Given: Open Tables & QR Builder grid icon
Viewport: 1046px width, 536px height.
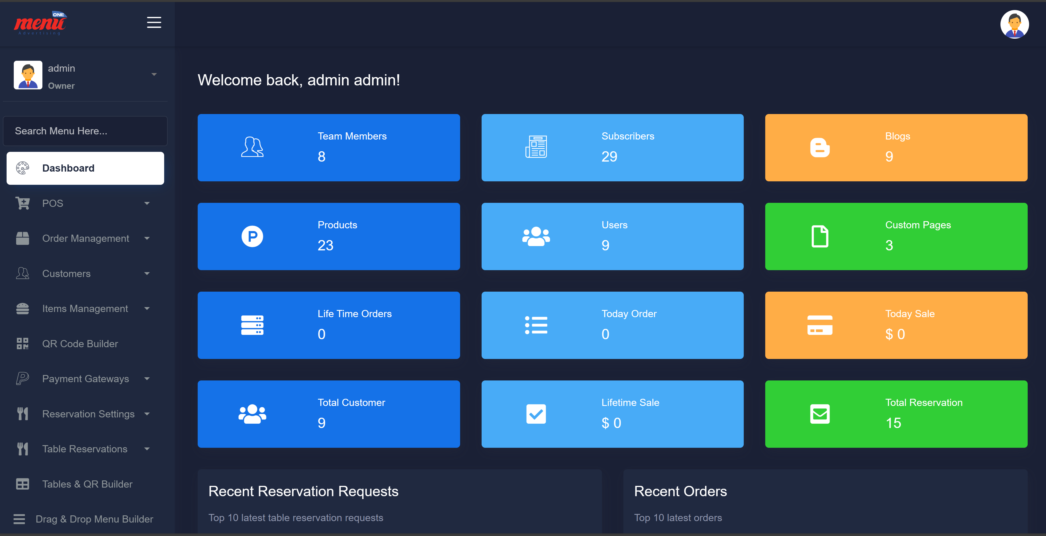Looking at the screenshot, I should 22,484.
